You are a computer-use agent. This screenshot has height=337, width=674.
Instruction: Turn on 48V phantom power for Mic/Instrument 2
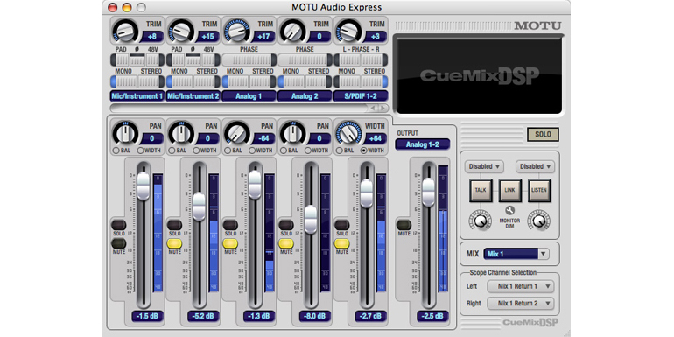[x=211, y=60]
